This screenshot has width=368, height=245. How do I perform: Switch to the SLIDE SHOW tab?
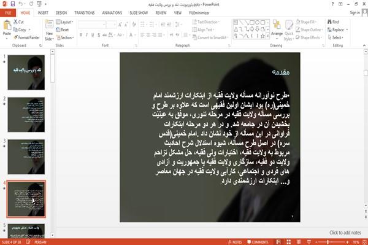click(139, 13)
